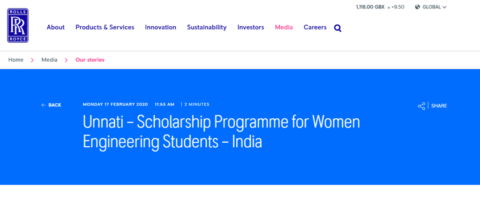480x215 pixels.
Task: Open the Investors menu
Action: [x=251, y=27]
